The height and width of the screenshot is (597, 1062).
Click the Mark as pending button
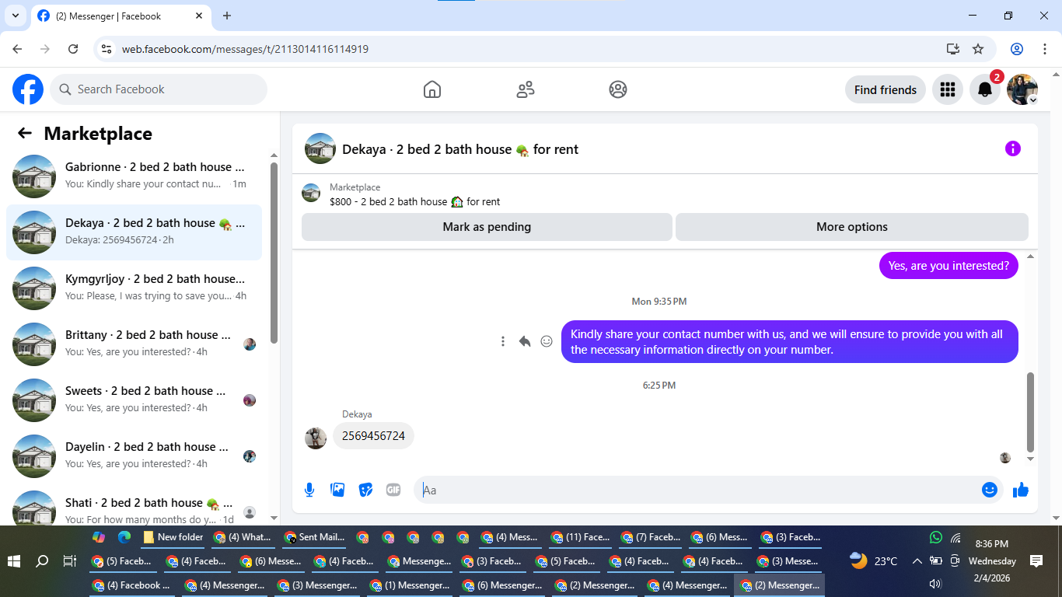pos(487,227)
